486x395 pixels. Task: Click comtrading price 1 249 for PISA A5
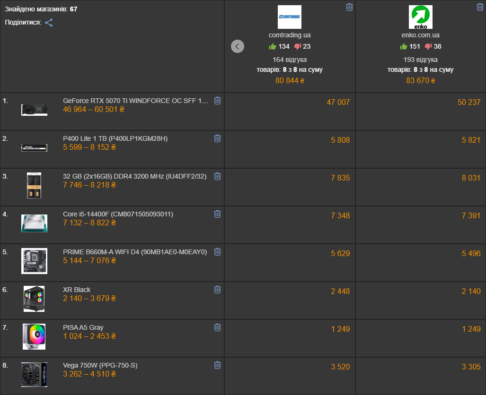340,329
